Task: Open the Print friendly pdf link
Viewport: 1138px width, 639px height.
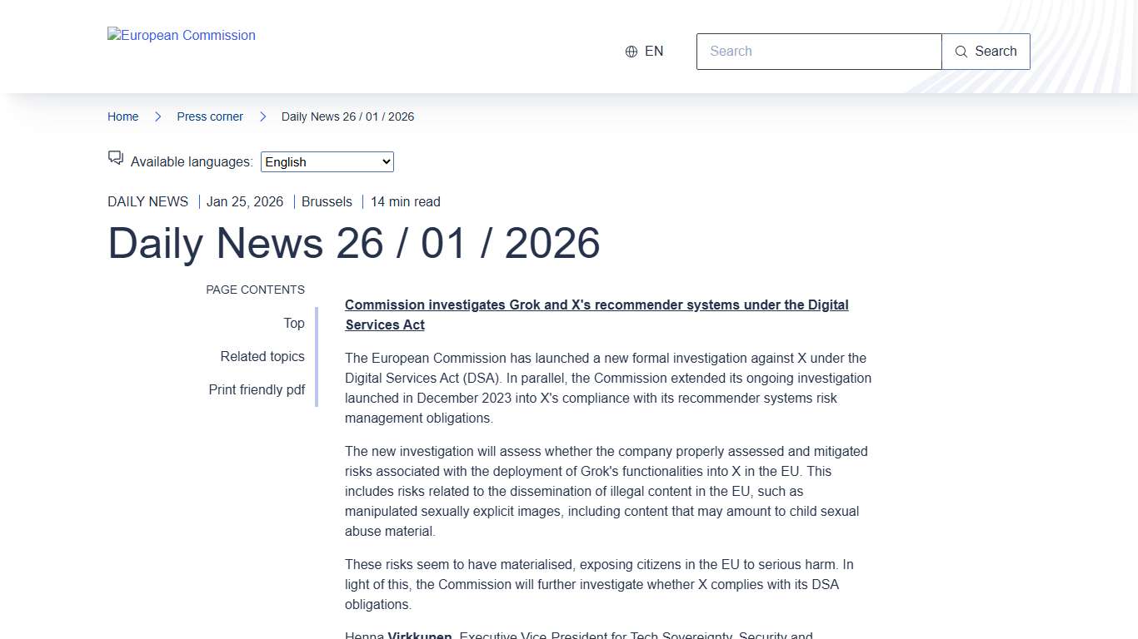Action: pos(257,389)
